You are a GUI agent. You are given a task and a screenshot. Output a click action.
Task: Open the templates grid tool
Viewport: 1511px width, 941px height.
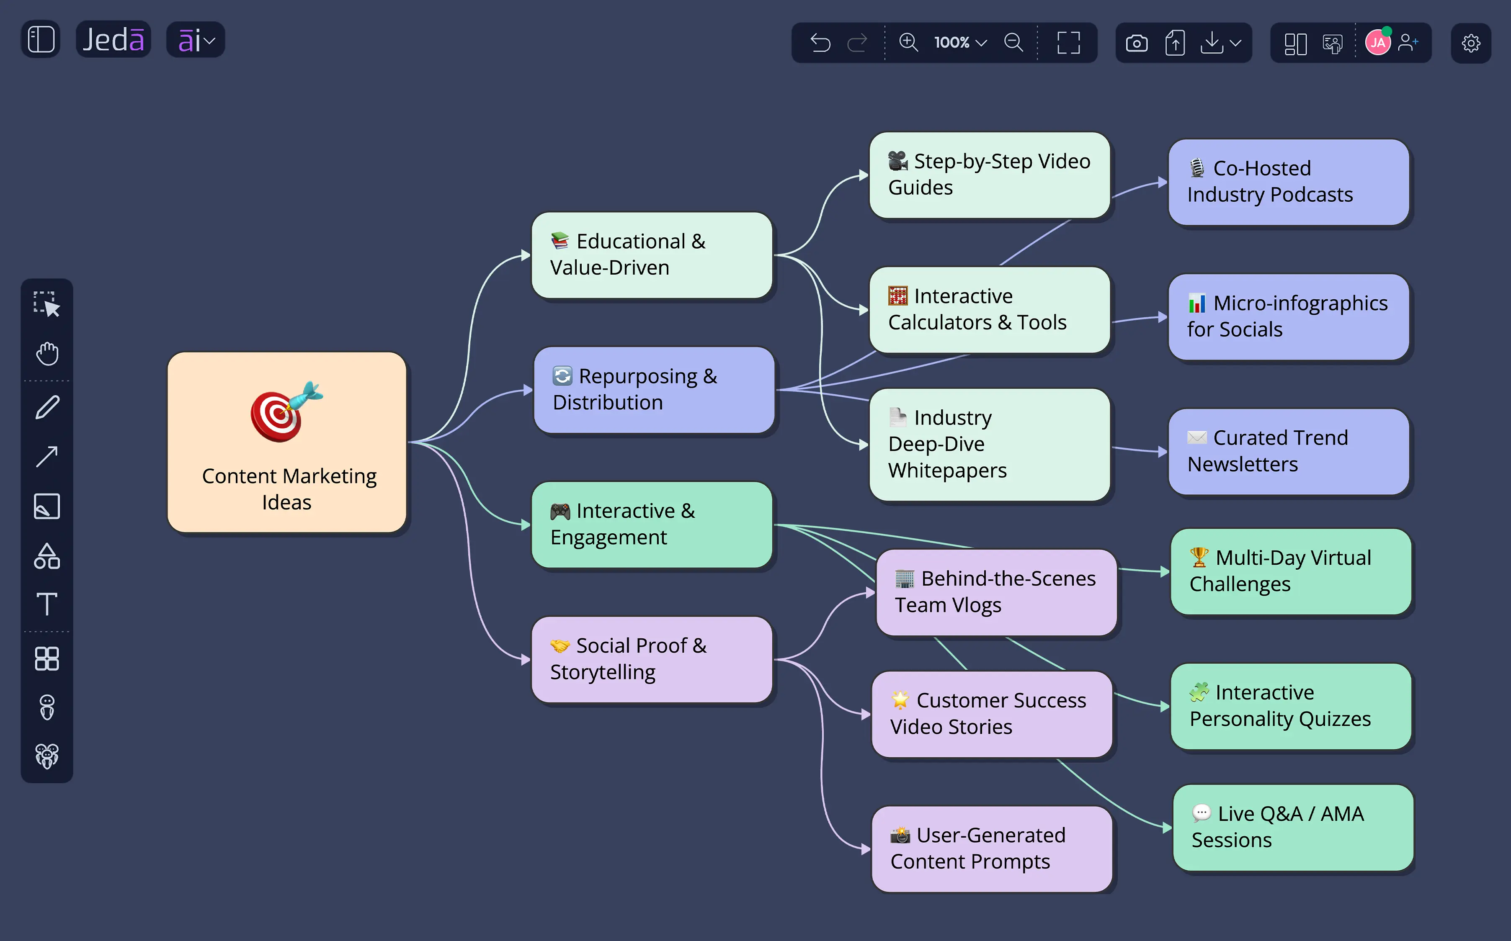tap(46, 658)
